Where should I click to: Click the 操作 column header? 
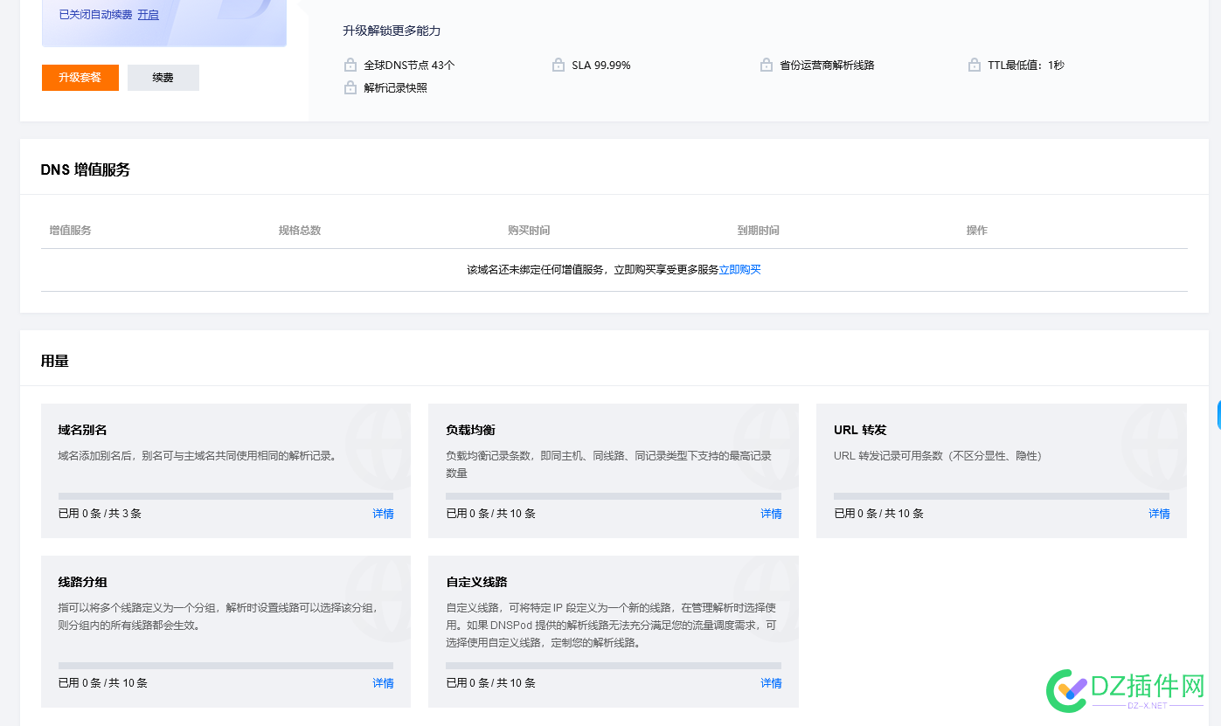(977, 231)
